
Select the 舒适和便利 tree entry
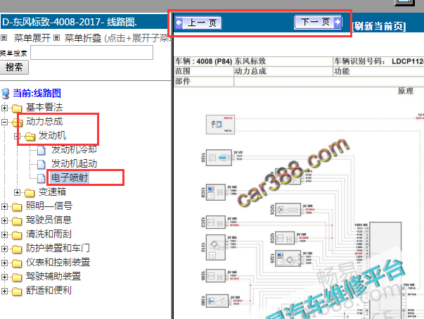click(49, 290)
